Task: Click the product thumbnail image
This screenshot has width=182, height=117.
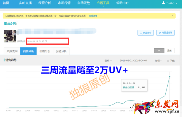Action: coord(10,36)
